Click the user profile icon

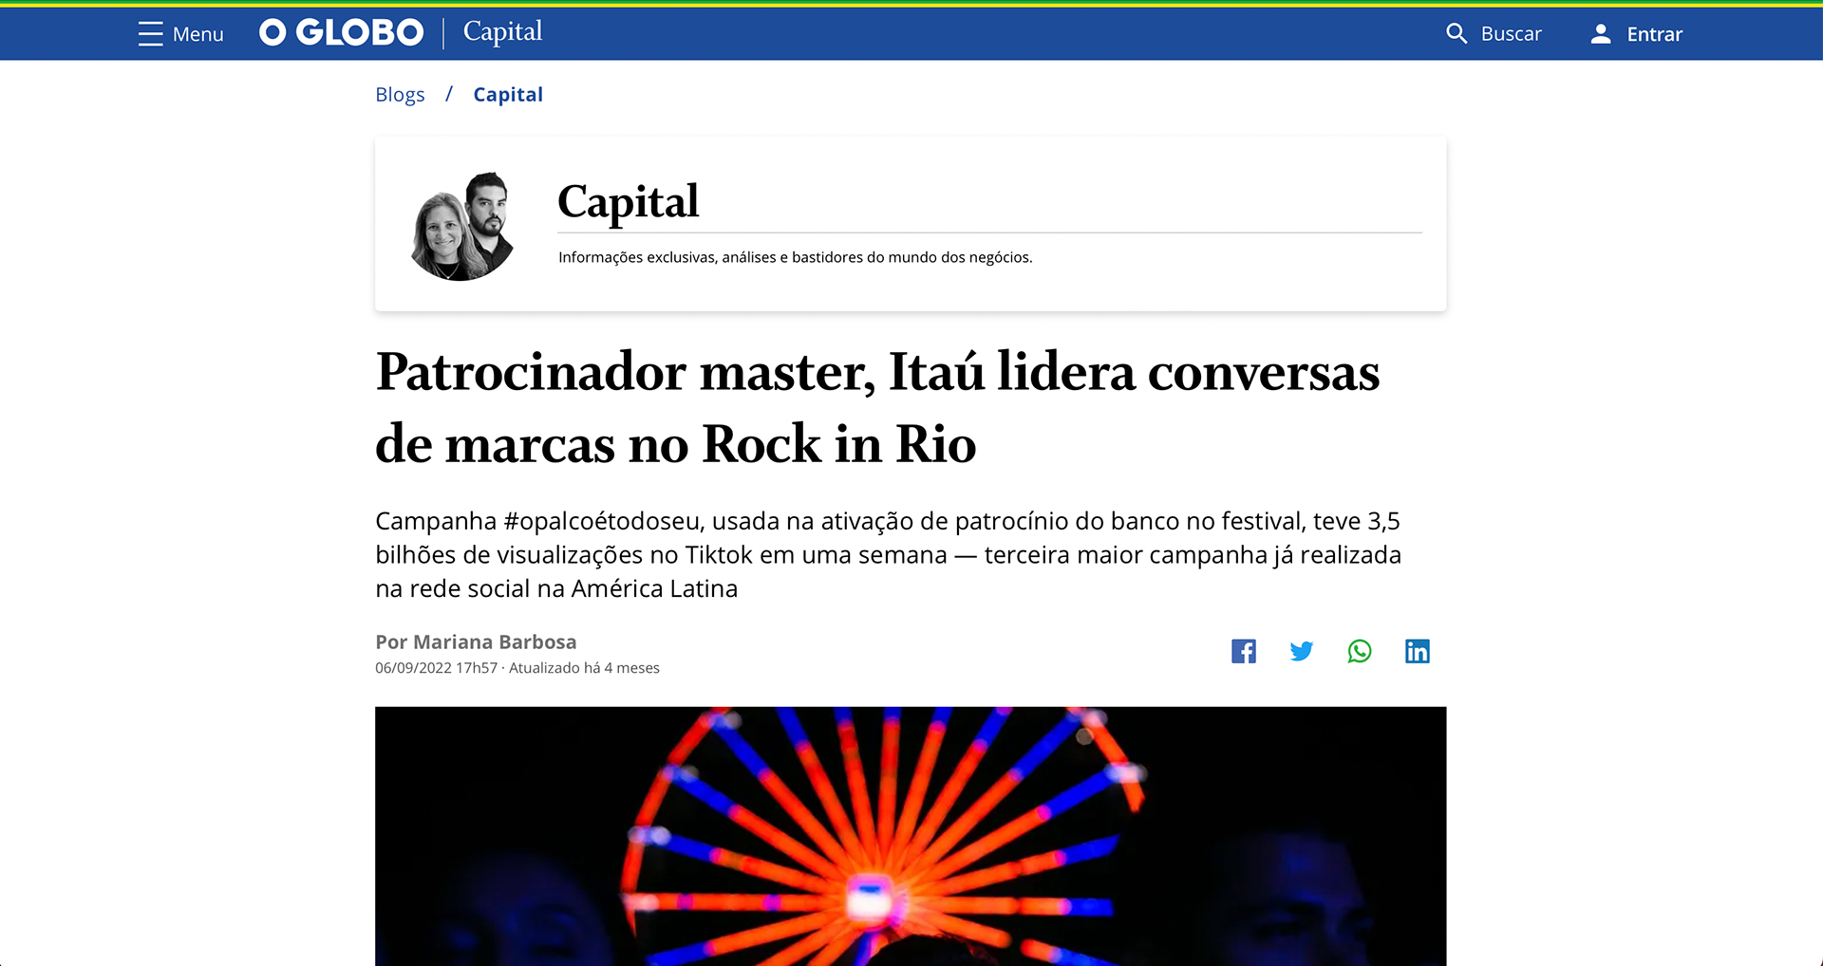tap(1601, 34)
